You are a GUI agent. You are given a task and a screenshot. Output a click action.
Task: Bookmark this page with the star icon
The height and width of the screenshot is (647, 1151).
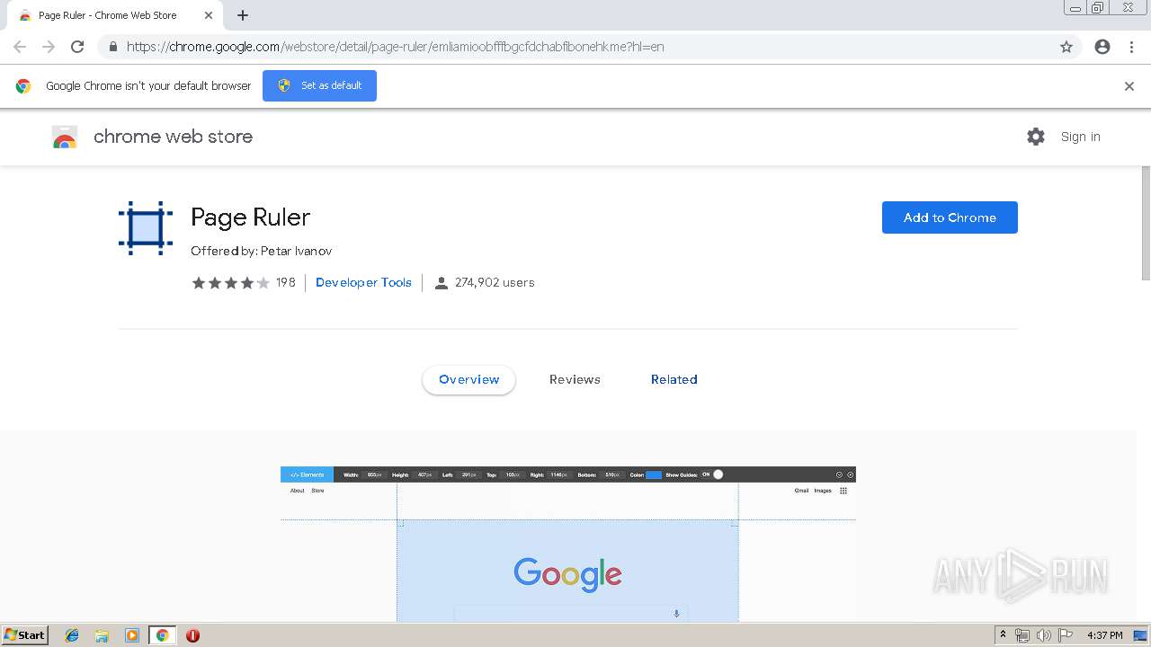tap(1066, 47)
